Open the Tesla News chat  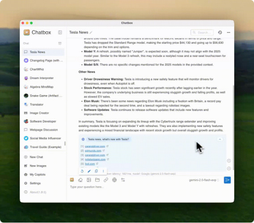43,52
